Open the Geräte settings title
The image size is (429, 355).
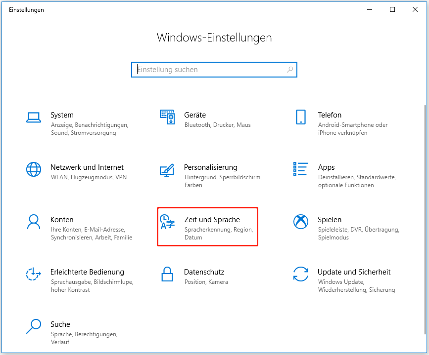click(195, 115)
